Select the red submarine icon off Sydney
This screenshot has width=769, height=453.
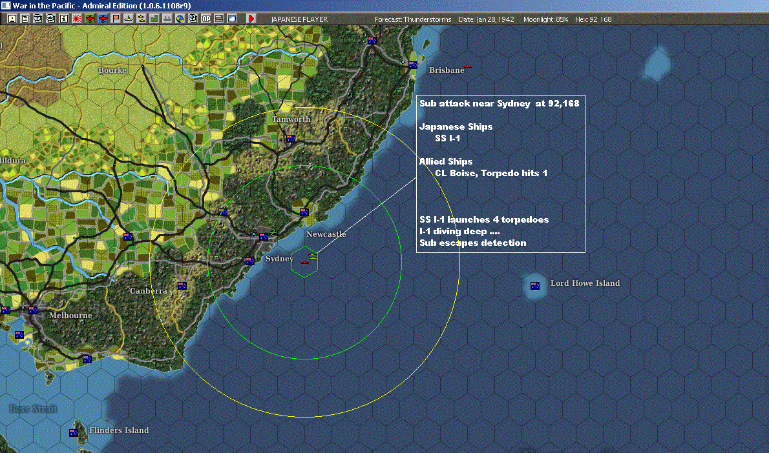click(x=304, y=263)
